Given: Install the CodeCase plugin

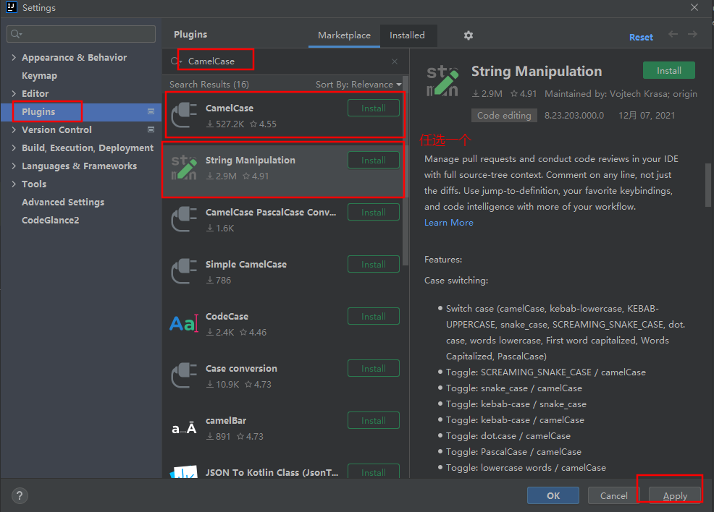Looking at the screenshot, I should (x=374, y=317).
